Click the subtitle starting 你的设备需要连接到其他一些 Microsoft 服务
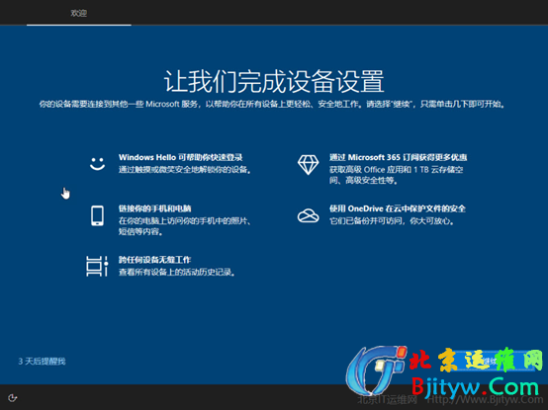The height and width of the screenshot is (410, 548). (x=272, y=104)
